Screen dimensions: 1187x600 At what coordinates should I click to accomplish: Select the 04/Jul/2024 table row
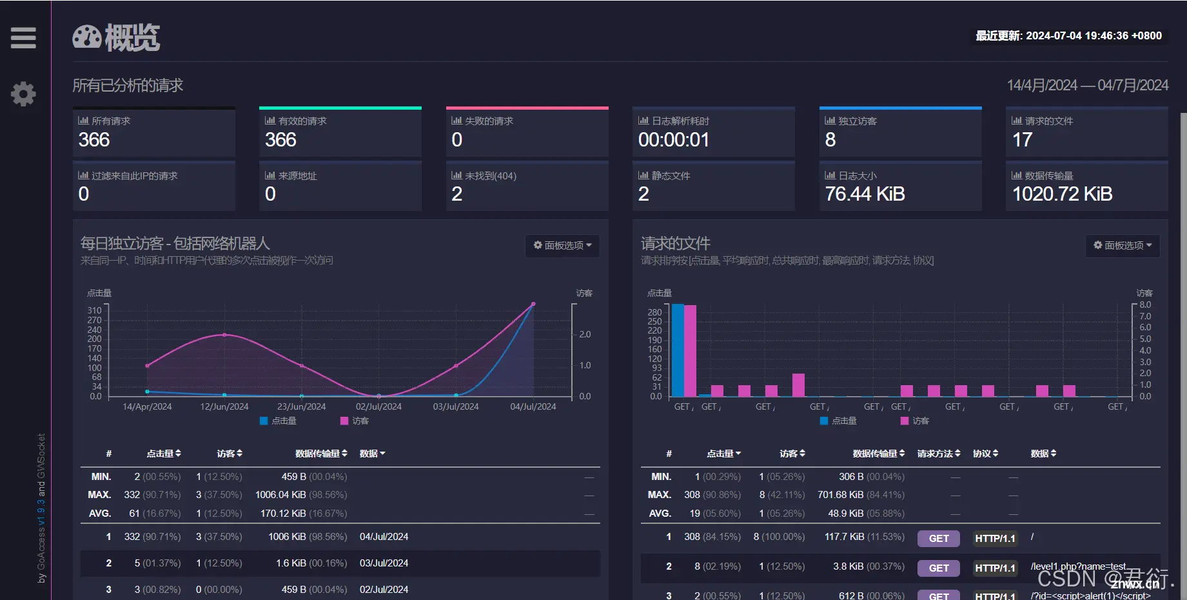pyautogui.click(x=340, y=537)
